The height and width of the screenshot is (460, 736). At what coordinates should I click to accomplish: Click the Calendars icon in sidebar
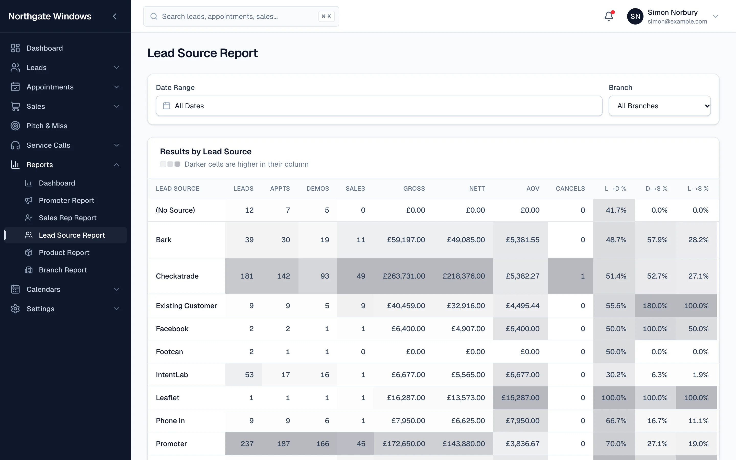point(15,289)
